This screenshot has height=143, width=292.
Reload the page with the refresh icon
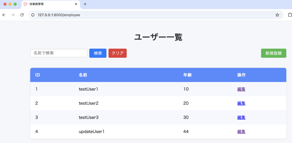(x=22, y=15)
